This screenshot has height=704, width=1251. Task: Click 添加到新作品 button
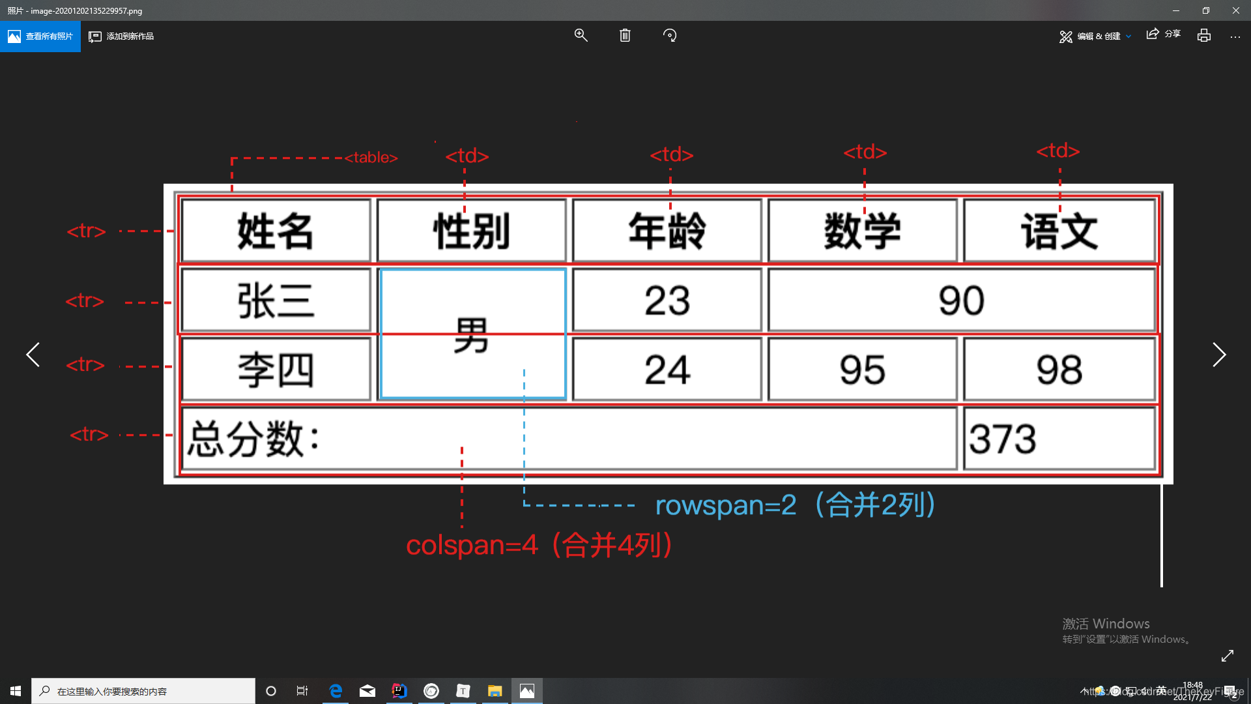coord(122,37)
